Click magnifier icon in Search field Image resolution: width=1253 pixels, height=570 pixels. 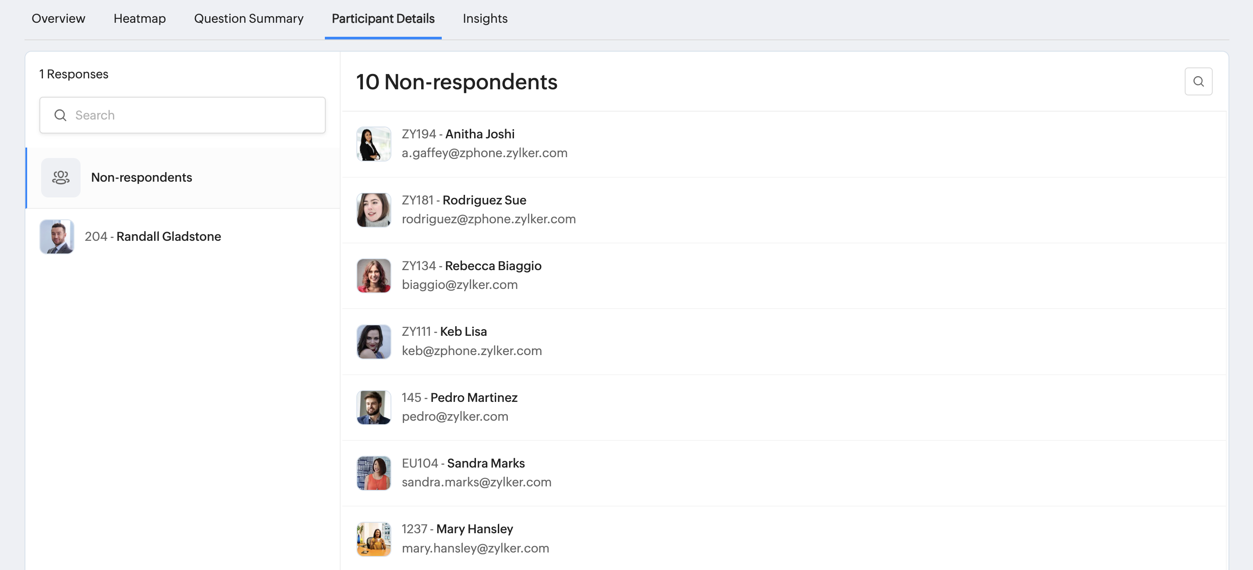coord(60,115)
